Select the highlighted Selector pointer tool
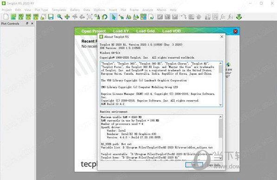 pyautogui.click(x=113, y=17)
